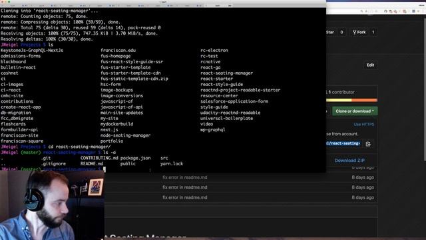Click the third 'fix error in readme.md' commit message
Screen dimensions: 426x240
click(185, 197)
